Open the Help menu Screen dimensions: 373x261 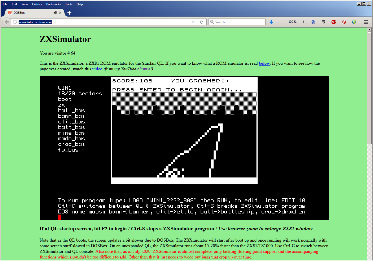80,4
